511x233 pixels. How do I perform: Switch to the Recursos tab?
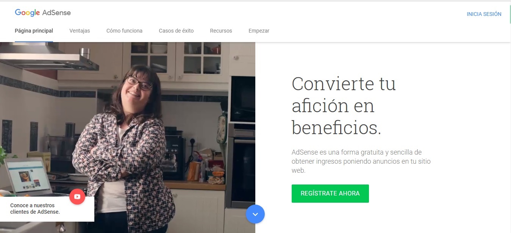click(221, 31)
